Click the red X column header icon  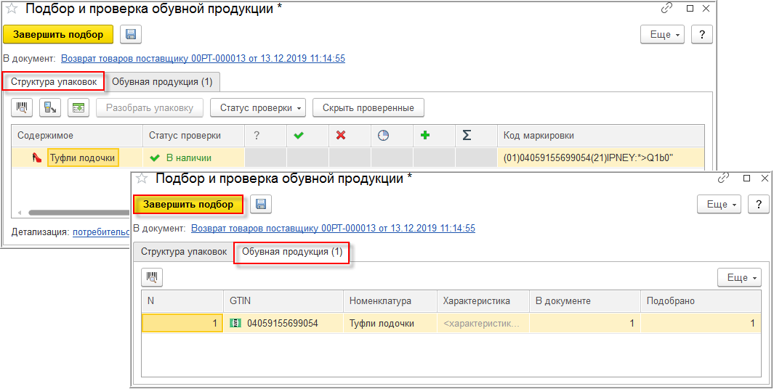click(339, 136)
